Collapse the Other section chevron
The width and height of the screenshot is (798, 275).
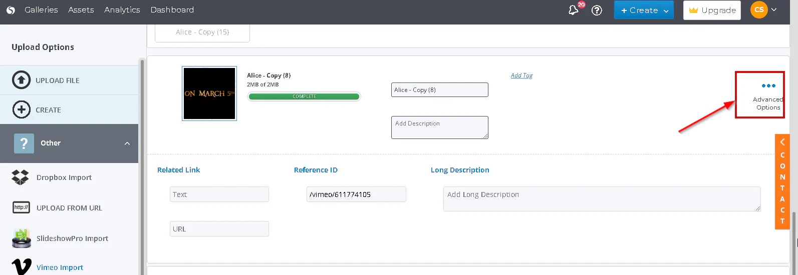127,143
